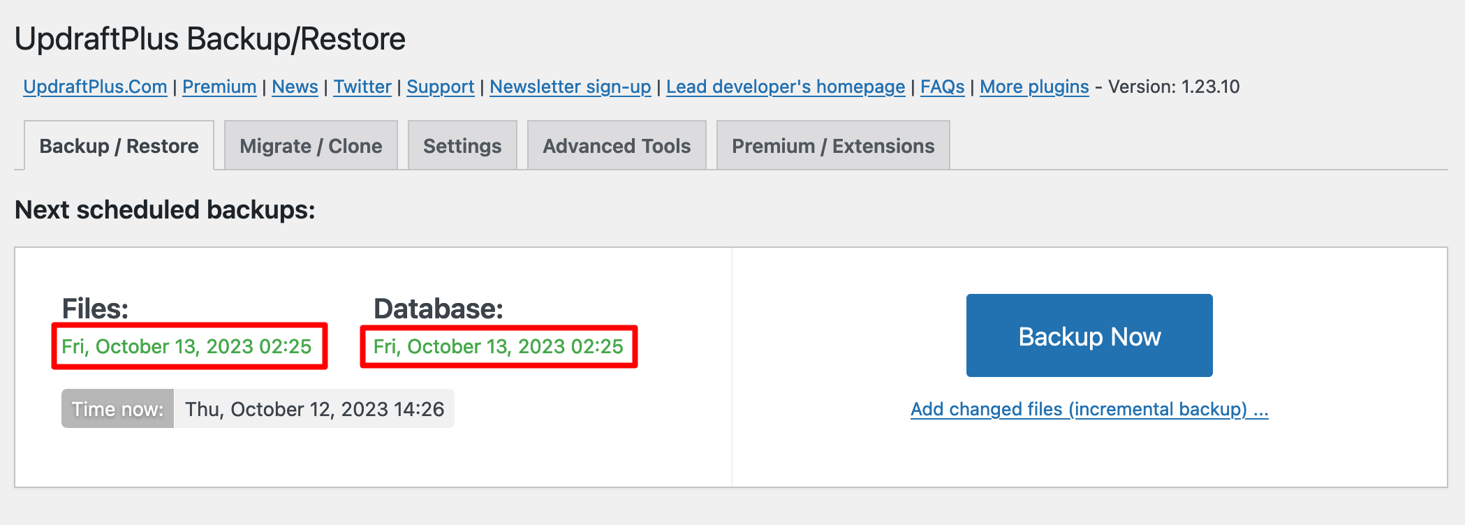Click the Backup Now button
The width and height of the screenshot is (1465, 525).
click(1089, 335)
